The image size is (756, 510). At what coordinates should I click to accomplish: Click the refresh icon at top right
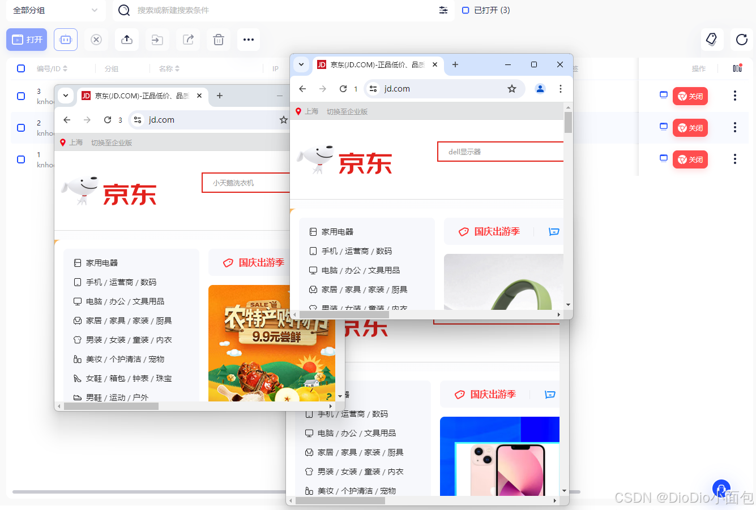point(741,40)
